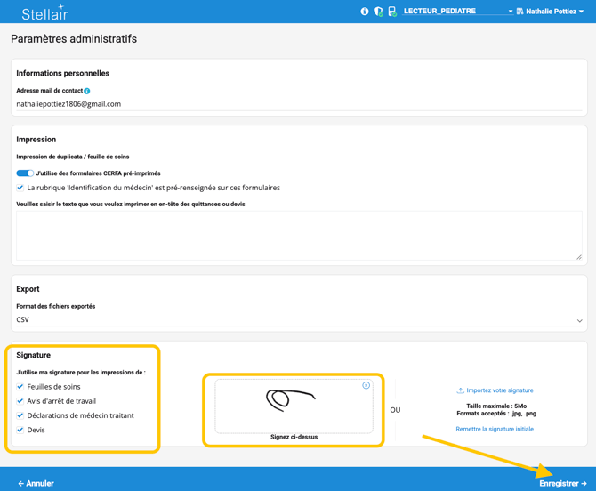The height and width of the screenshot is (491, 596).
Task: Uncheck the Feuilles de soins checkbox
Action: 20,387
